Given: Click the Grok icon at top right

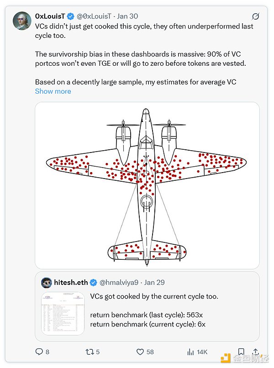Looking at the screenshot, I should click(x=256, y=16).
